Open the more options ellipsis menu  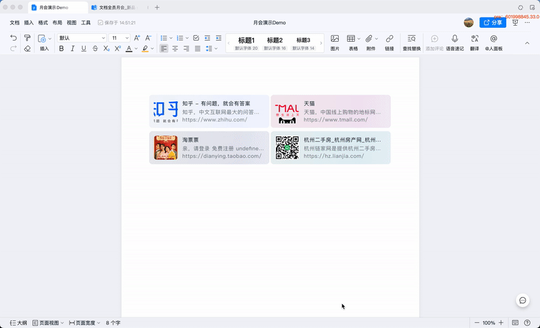pyautogui.click(x=527, y=23)
